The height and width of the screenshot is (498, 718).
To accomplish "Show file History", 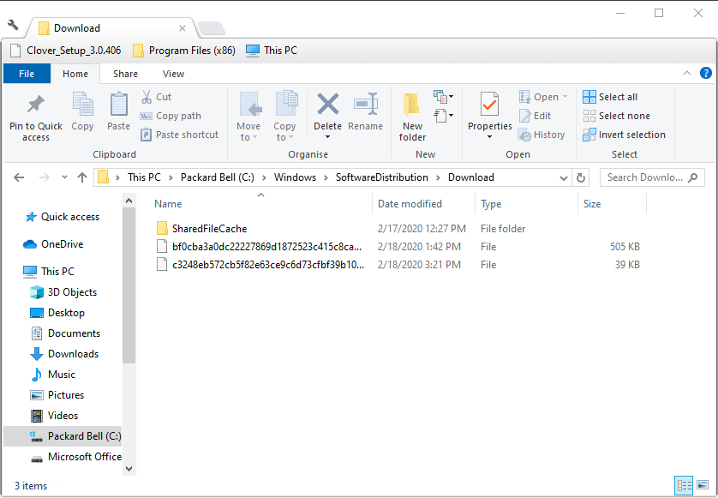I will click(541, 135).
